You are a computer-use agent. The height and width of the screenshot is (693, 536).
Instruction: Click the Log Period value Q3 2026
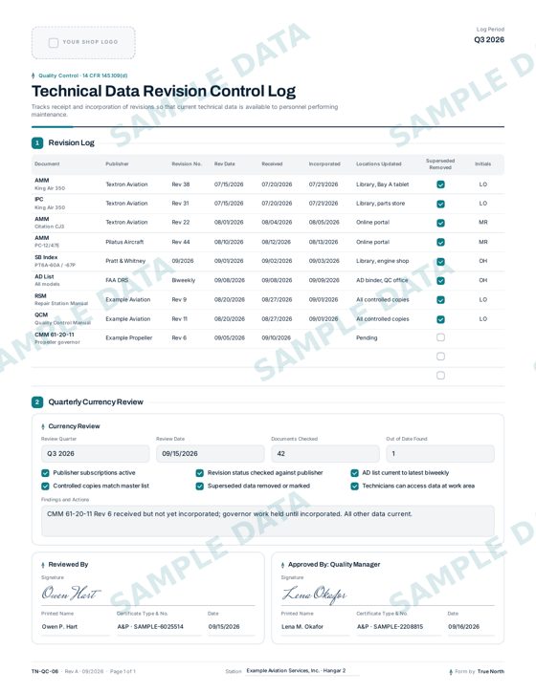(489, 40)
